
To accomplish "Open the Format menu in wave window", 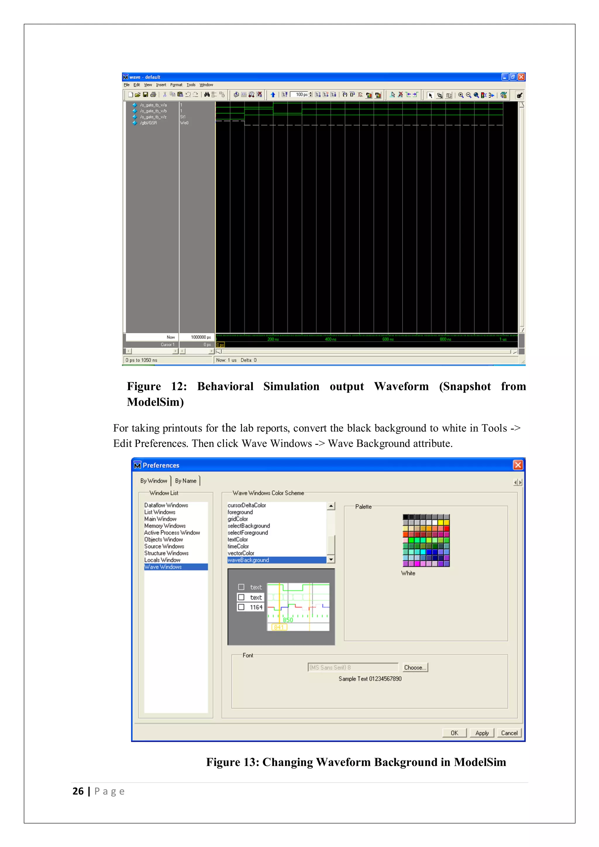I will [x=176, y=85].
